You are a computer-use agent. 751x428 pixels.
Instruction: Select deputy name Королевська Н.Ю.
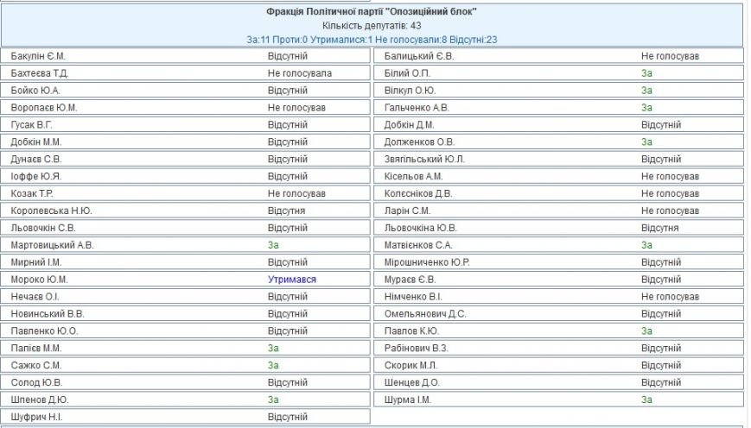coord(51,211)
